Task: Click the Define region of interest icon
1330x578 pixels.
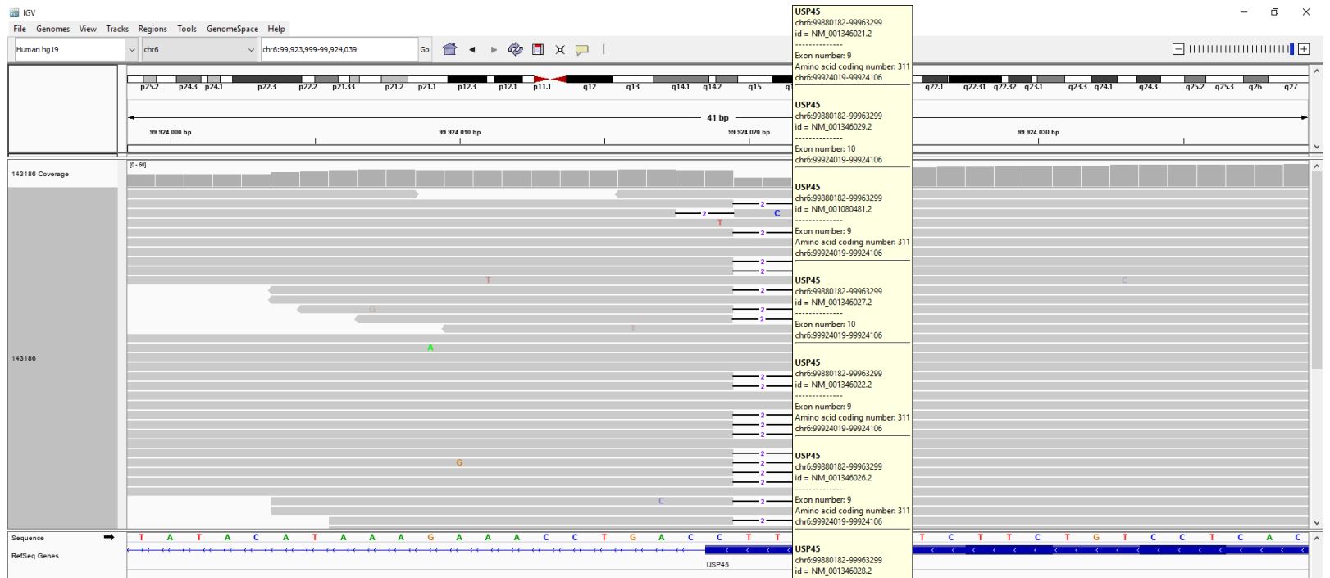Action: (x=538, y=49)
